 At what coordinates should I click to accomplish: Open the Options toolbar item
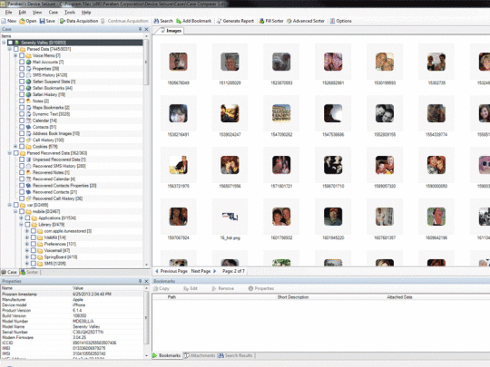point(341,21)
